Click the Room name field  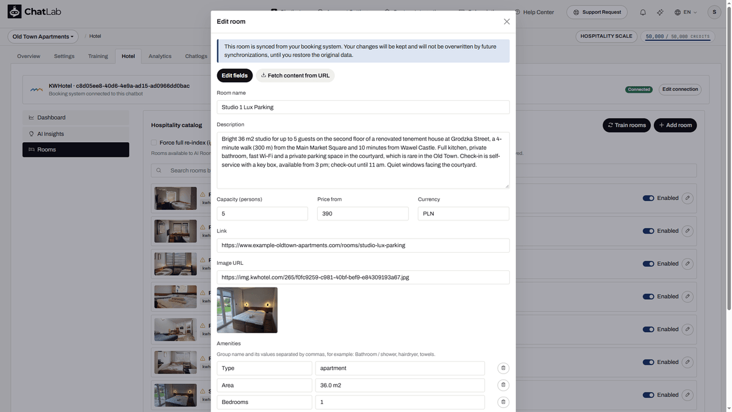(363, 107)
